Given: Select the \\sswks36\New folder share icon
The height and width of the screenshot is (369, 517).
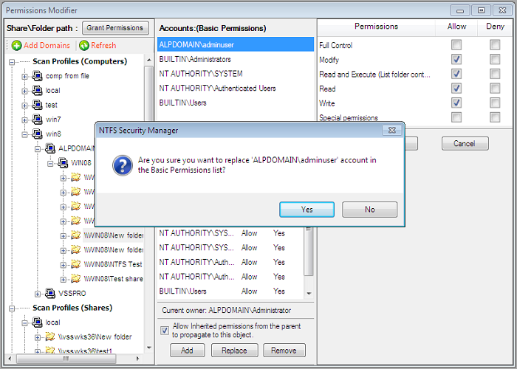Looking at the screenshot, I should [x=50, y=337].
